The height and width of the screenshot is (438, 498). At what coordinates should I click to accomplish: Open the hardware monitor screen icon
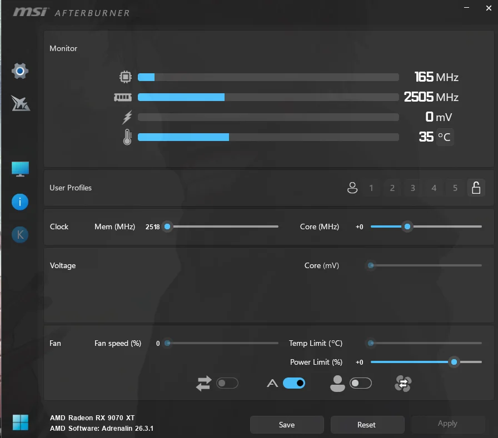click(21, 169)
